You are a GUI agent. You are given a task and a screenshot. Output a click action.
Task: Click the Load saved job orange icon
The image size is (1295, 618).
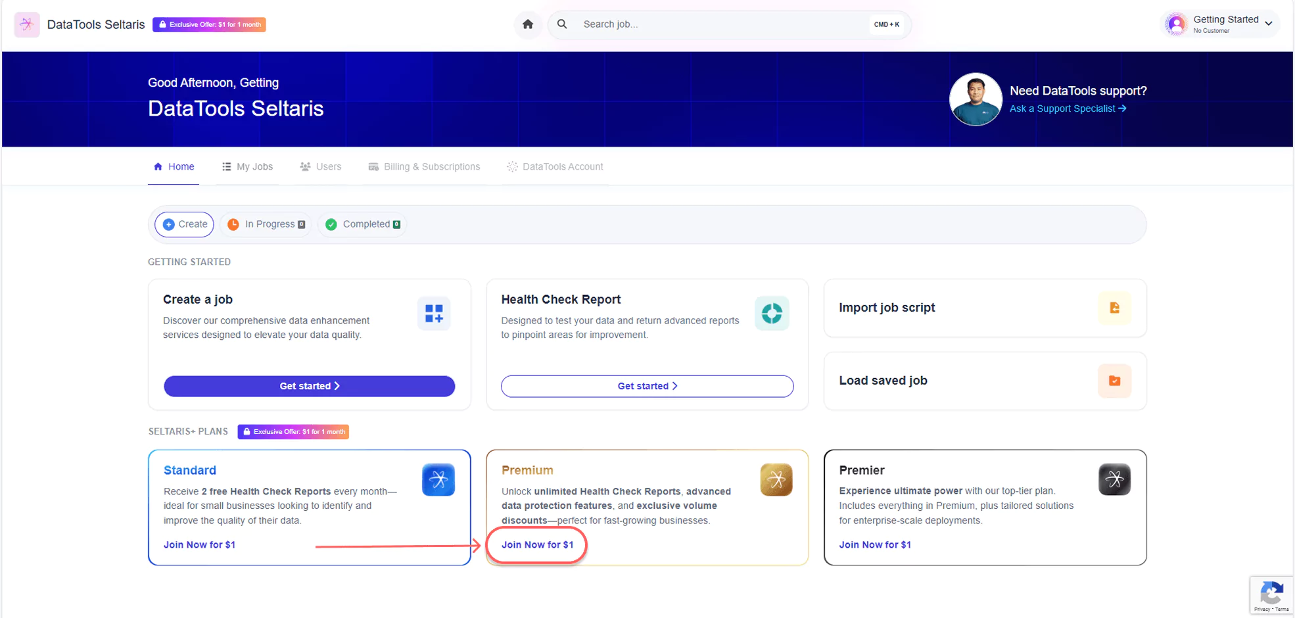point(1114,381)
